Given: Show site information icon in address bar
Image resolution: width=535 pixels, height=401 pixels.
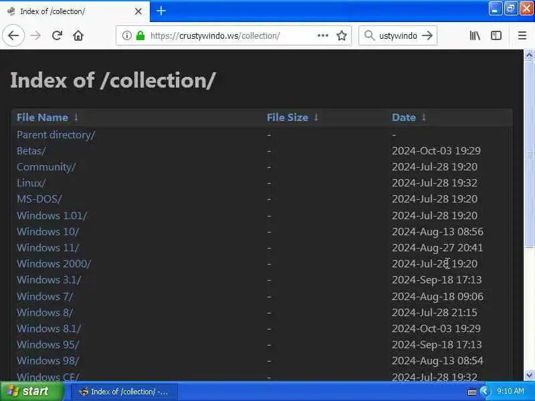Looking at the screenshot, I should coord(126,35).
